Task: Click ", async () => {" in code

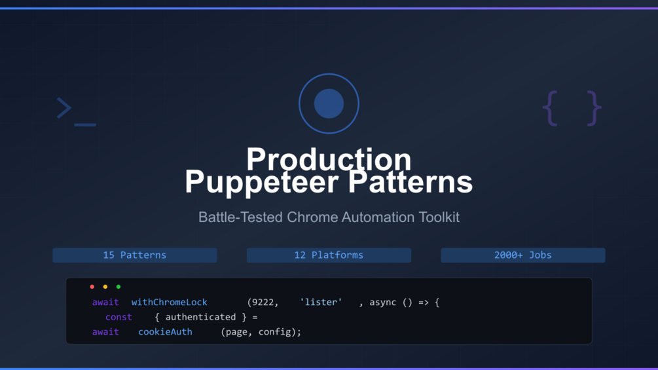Action: 399,303
